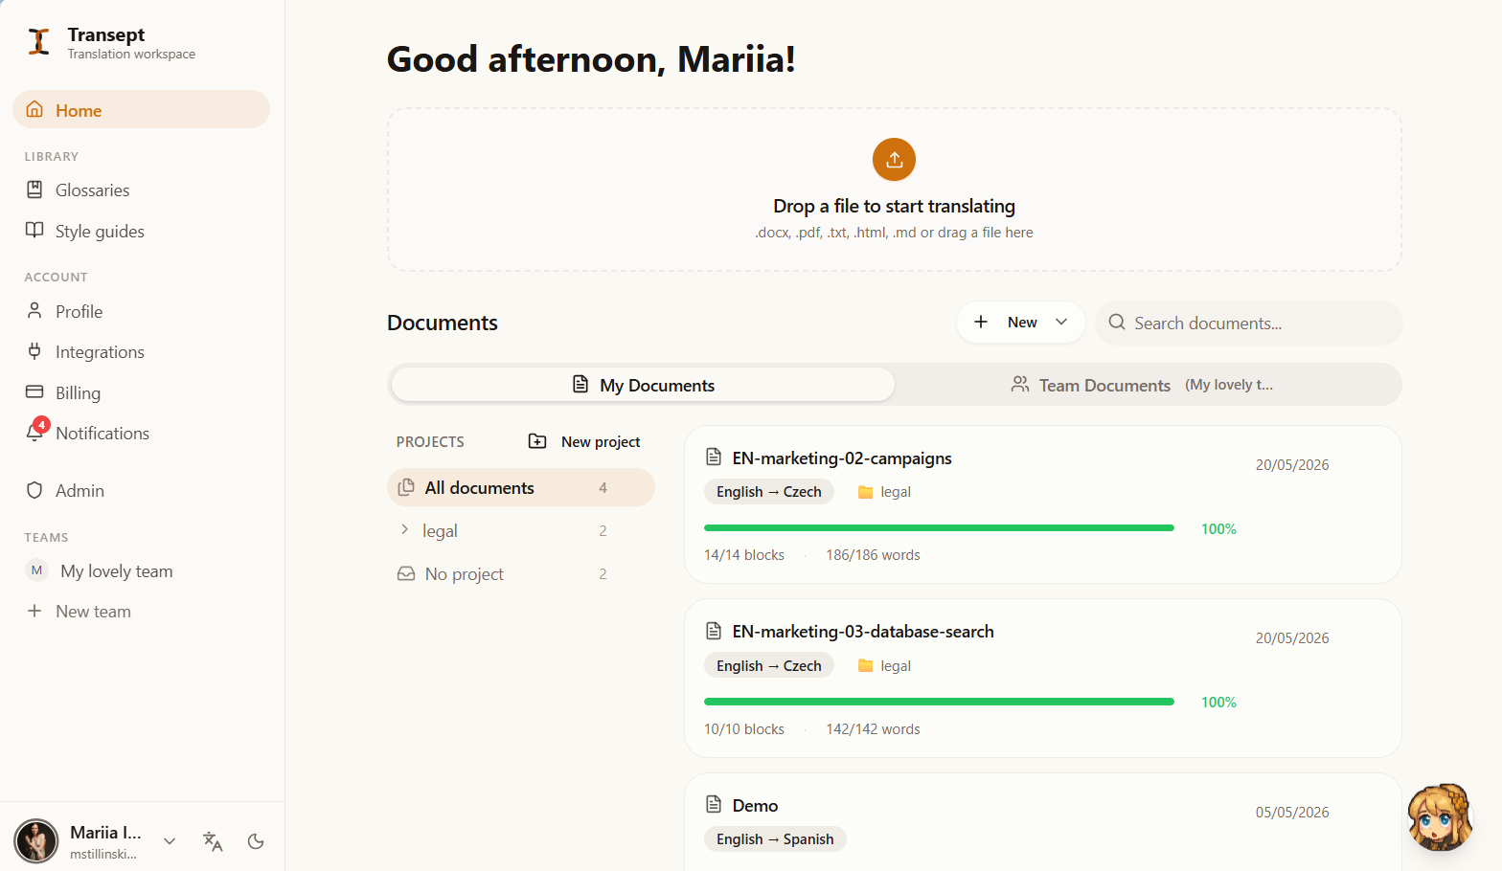Click New project button
This screenshot has height=871, width=1502.
tap(584, 441)
